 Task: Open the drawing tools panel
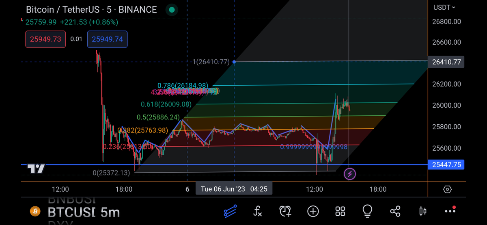(231, 211)
